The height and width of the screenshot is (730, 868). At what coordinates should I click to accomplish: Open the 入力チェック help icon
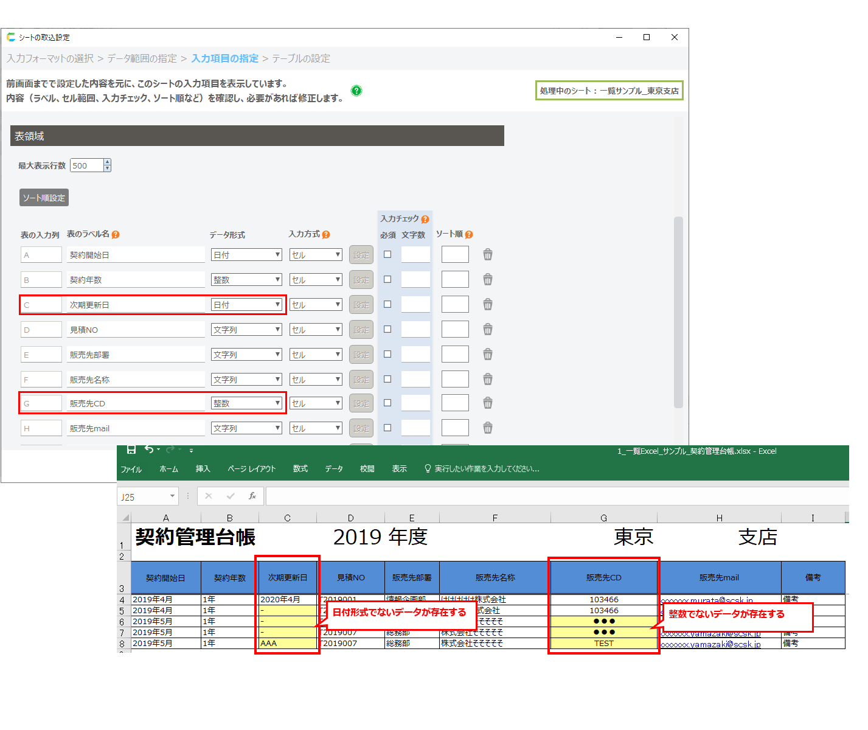425,219
